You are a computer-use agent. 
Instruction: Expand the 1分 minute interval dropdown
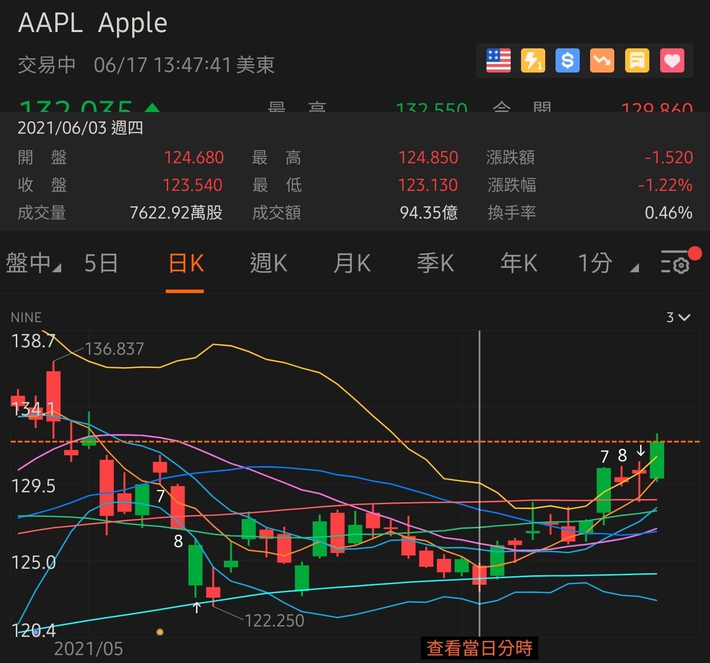(607, 263)
